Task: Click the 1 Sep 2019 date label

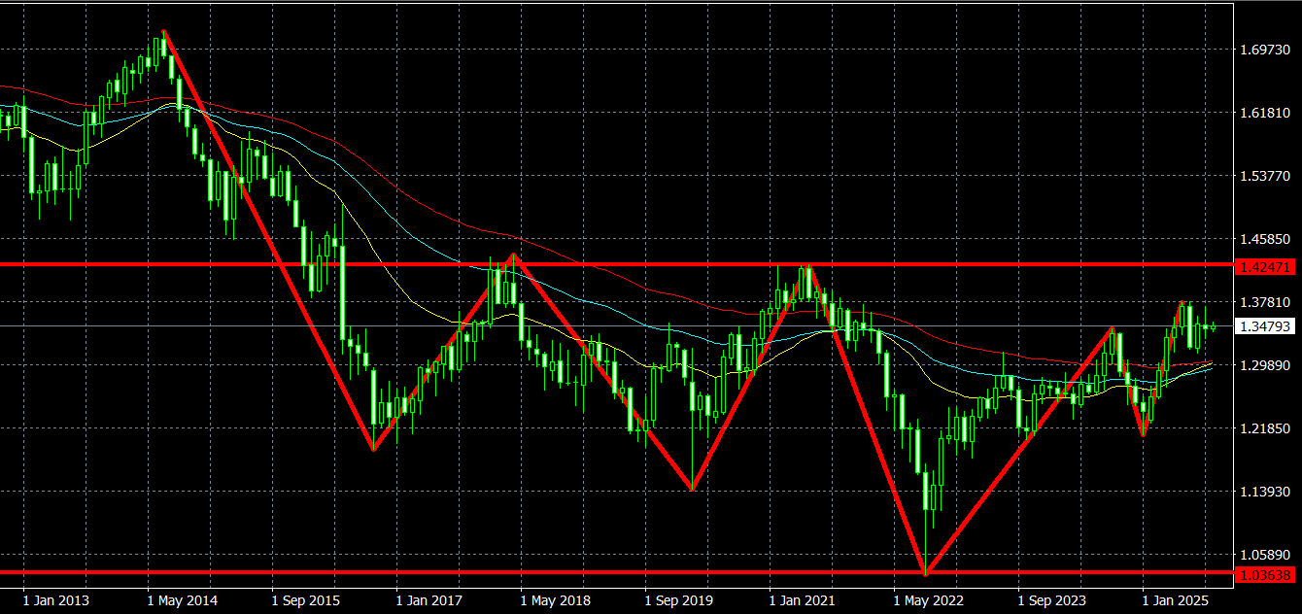Action: point(679,601)
